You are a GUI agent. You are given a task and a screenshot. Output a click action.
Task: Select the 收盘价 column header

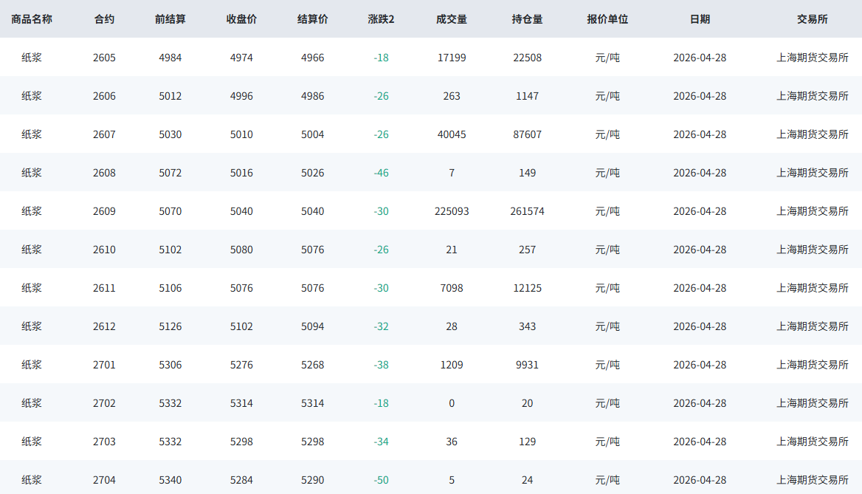click(241, 19)
